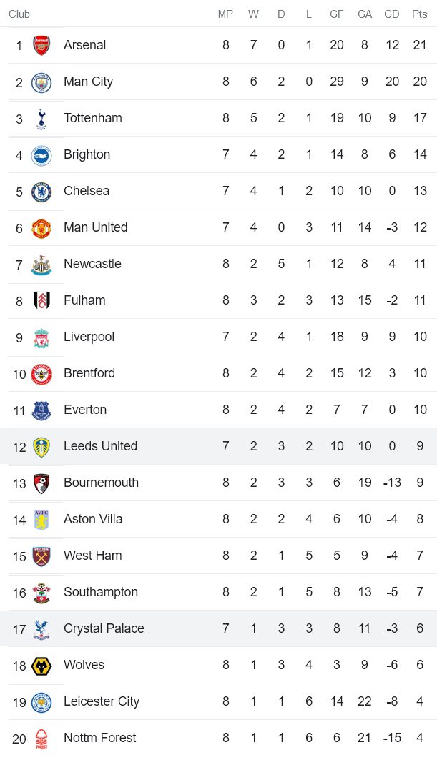The height and width of the screenshot is (760, 437).
Task: Open the Man United badge icon
Action: (41, 228)
